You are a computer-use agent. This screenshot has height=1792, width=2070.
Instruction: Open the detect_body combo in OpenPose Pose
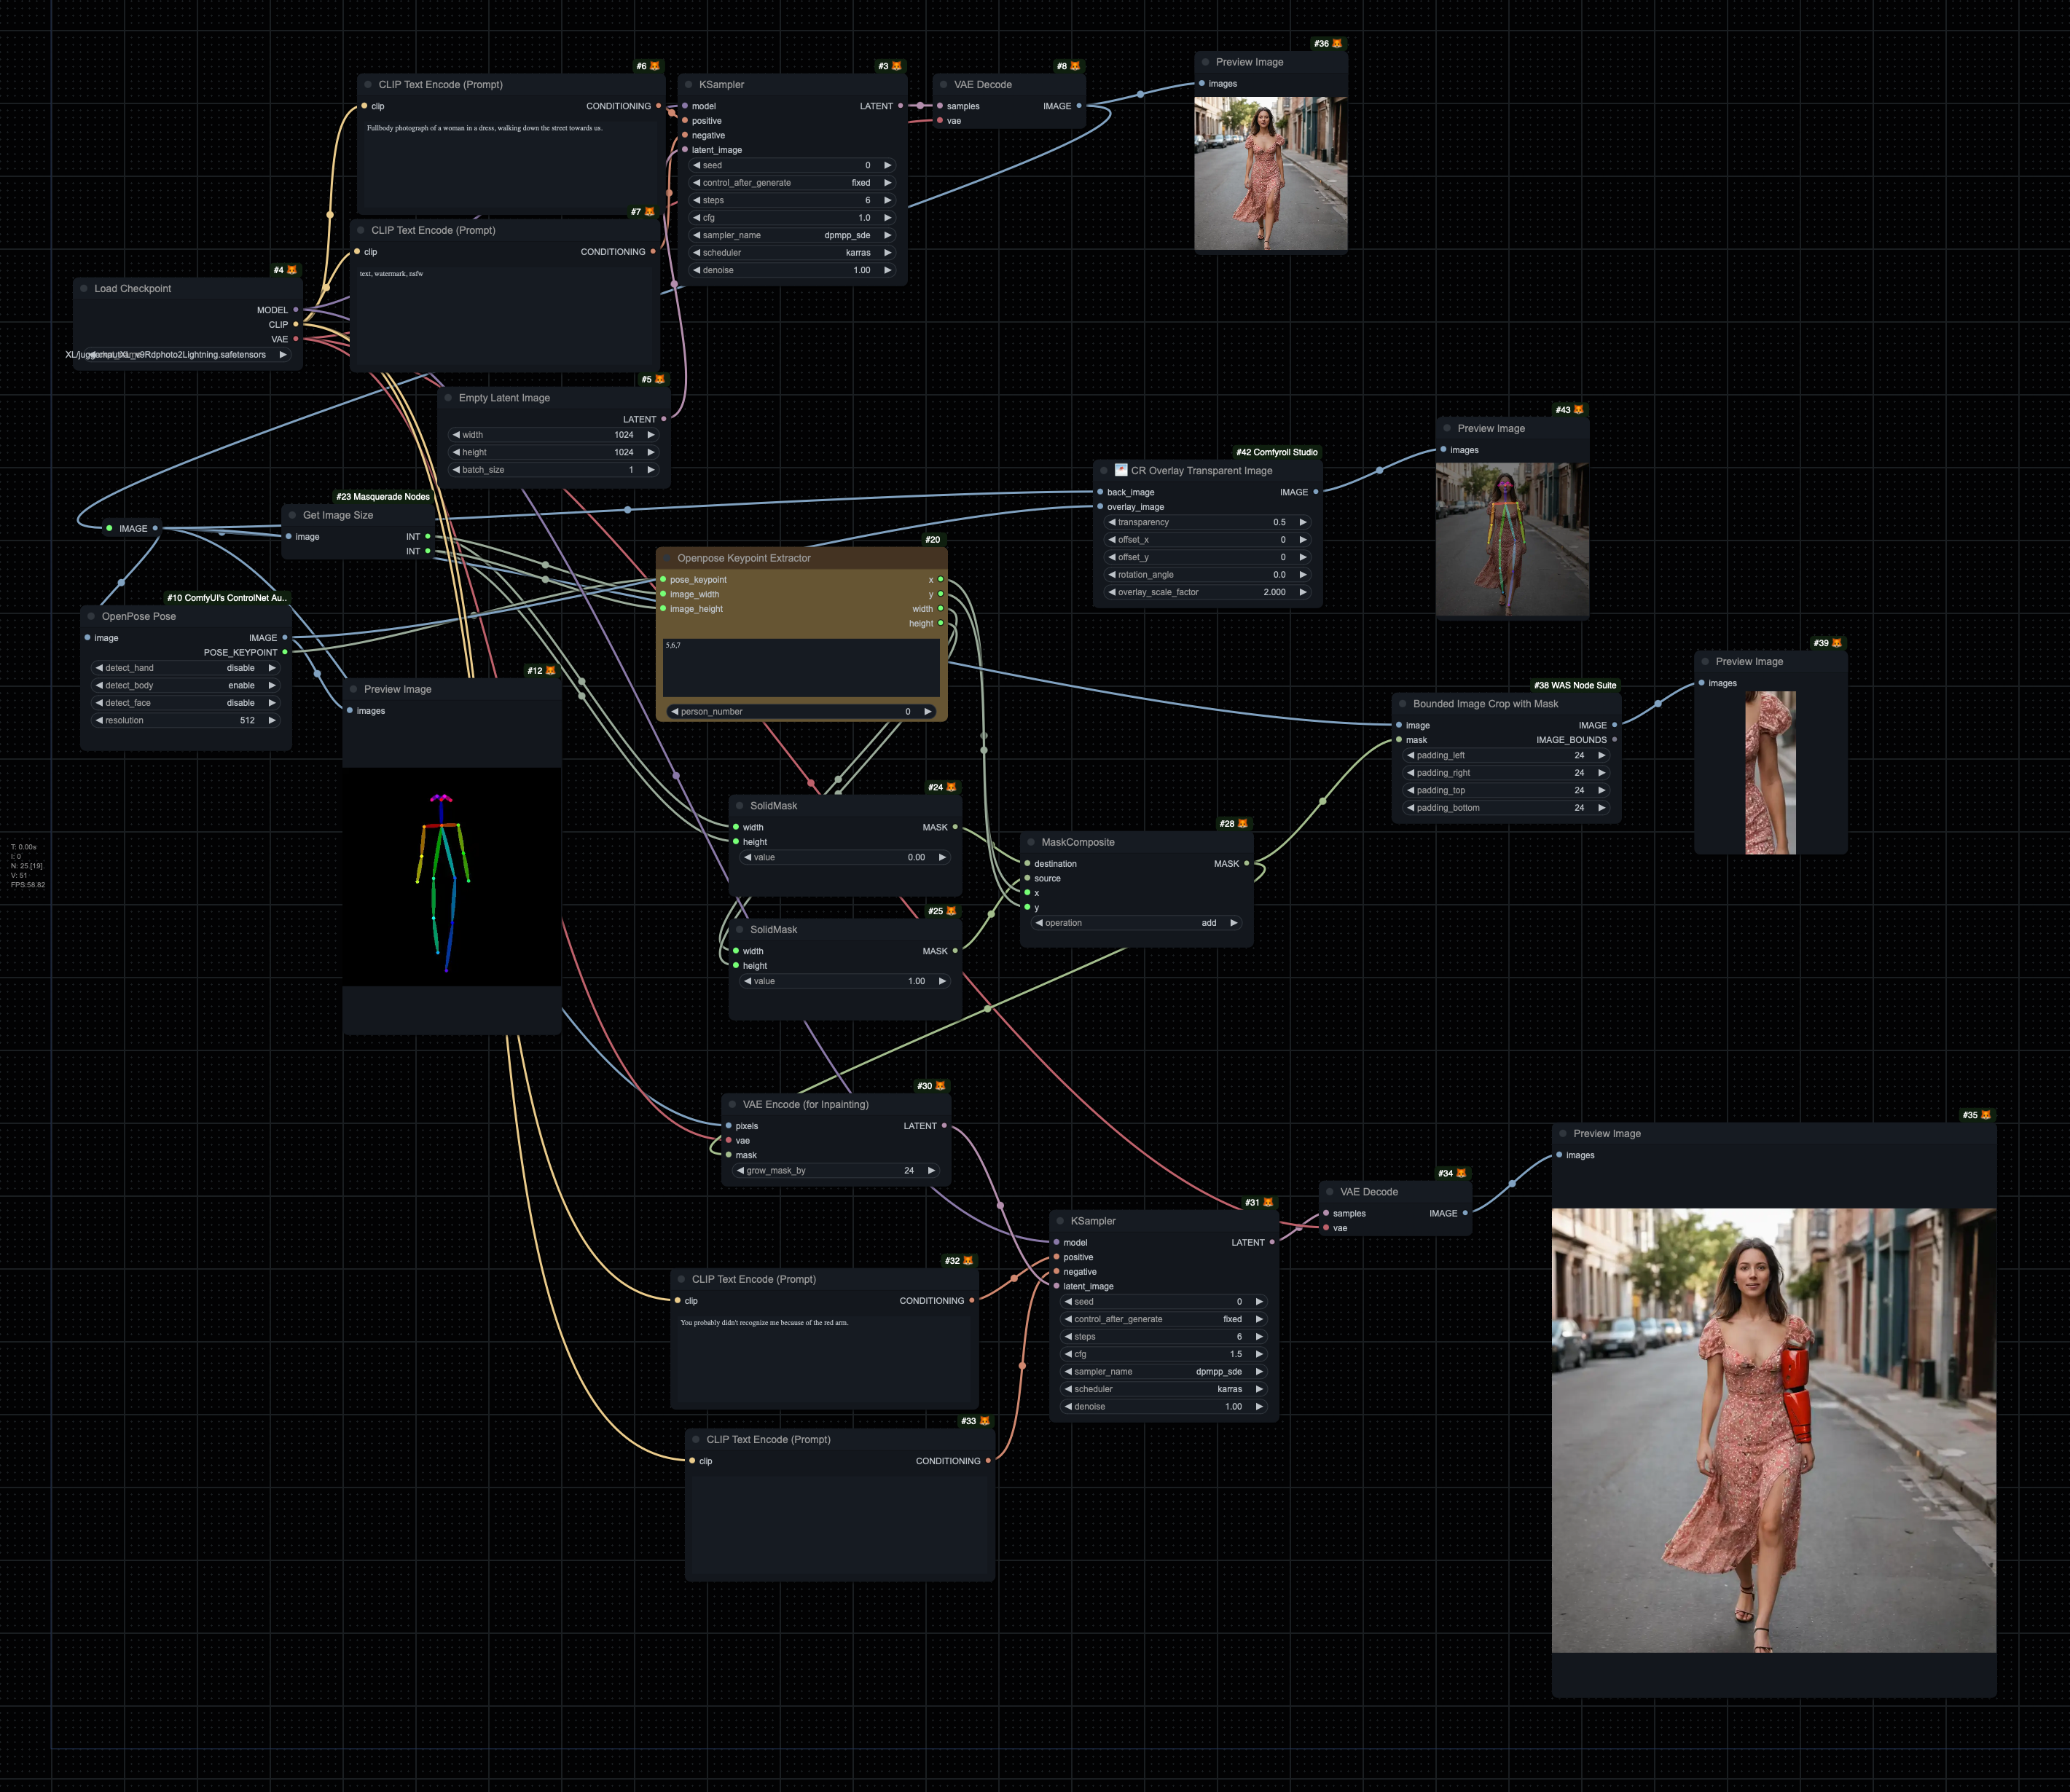click(x=186, y=686)
